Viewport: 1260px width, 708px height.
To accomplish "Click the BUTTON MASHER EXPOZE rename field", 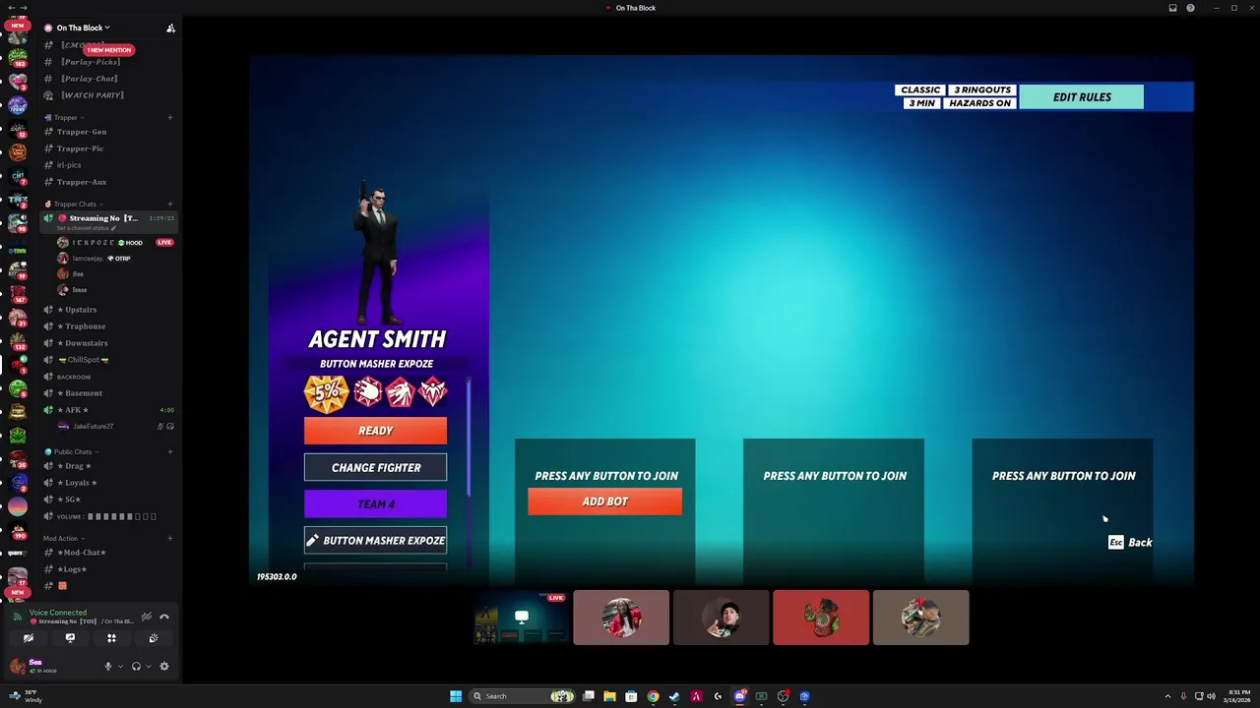I will point(375,541).
